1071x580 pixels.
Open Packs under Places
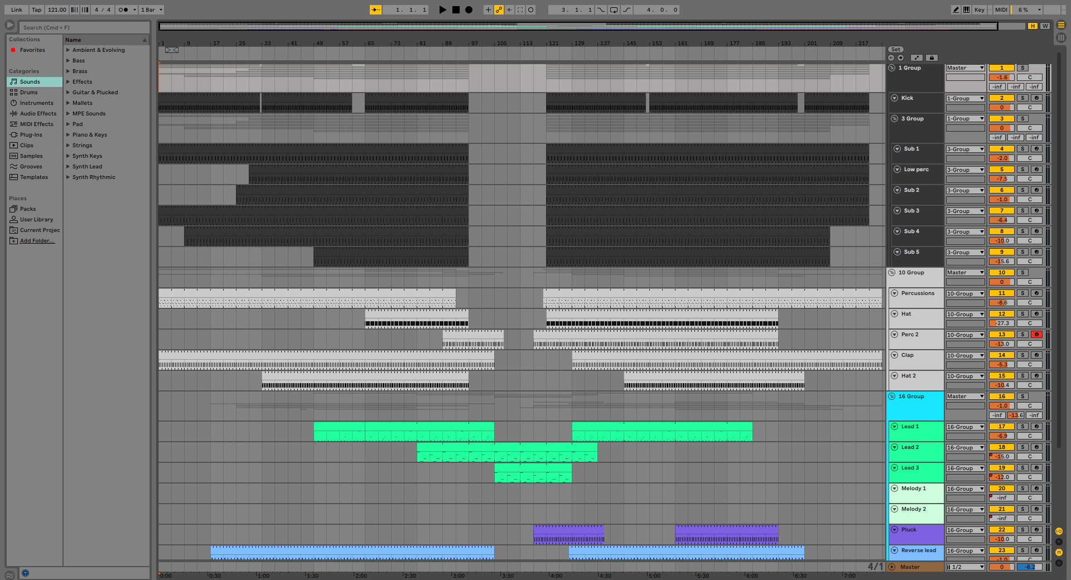coord(34,209)
